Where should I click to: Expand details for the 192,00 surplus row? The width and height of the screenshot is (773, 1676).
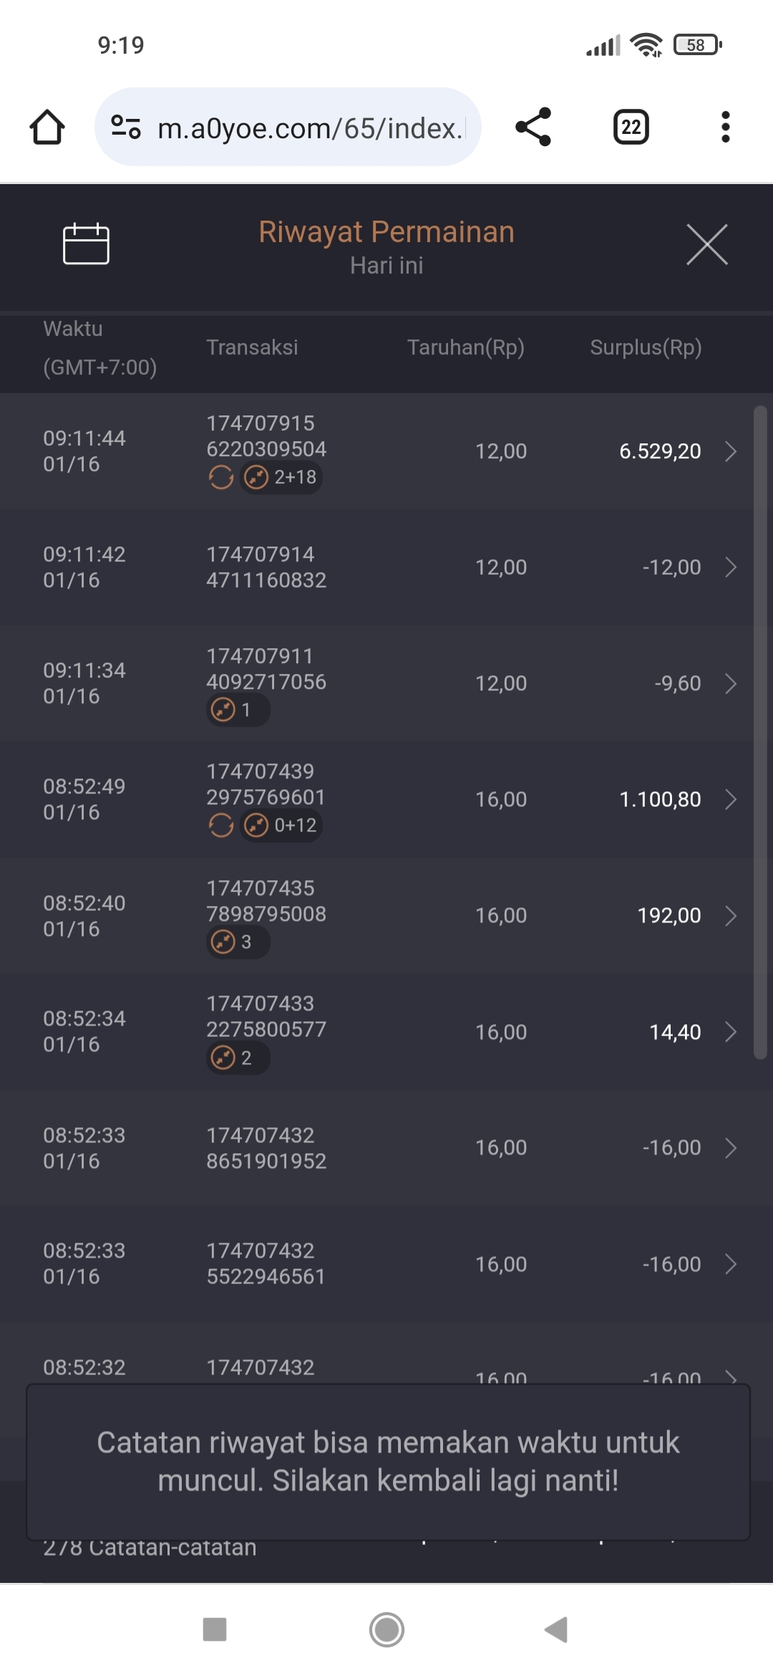[730, 915]
